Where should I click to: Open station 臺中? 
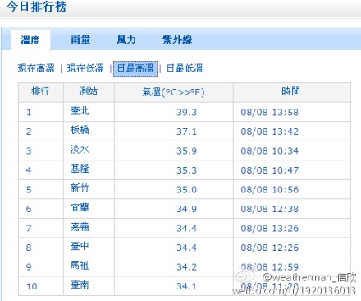click(80, 246)
